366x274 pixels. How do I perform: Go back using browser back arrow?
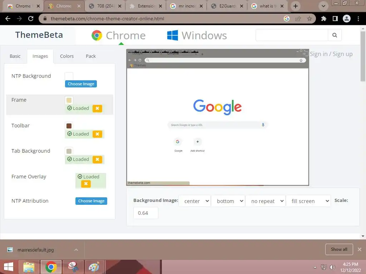coord(8,19)
